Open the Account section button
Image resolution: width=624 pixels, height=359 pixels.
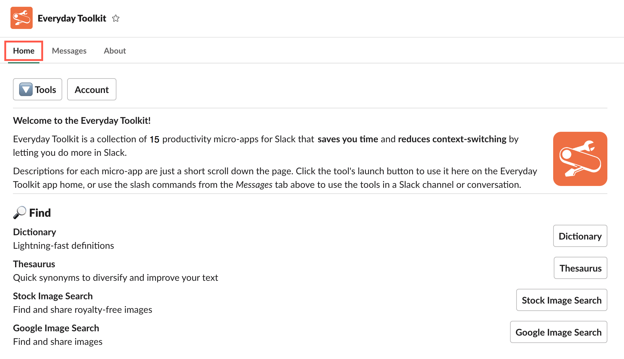click(x=92, y=89)
